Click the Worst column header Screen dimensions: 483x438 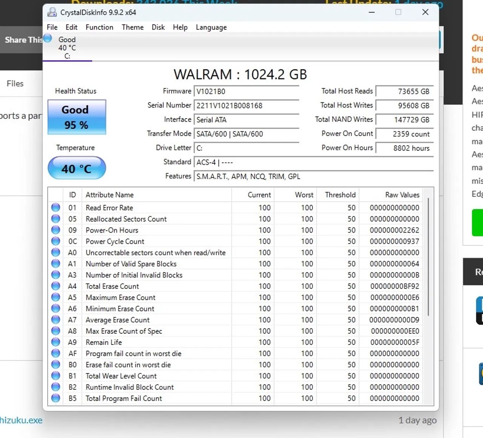[295, 195]
